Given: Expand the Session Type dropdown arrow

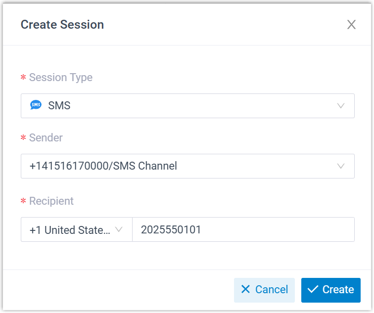Looking at the screenshot, I should tap(340, 106).
